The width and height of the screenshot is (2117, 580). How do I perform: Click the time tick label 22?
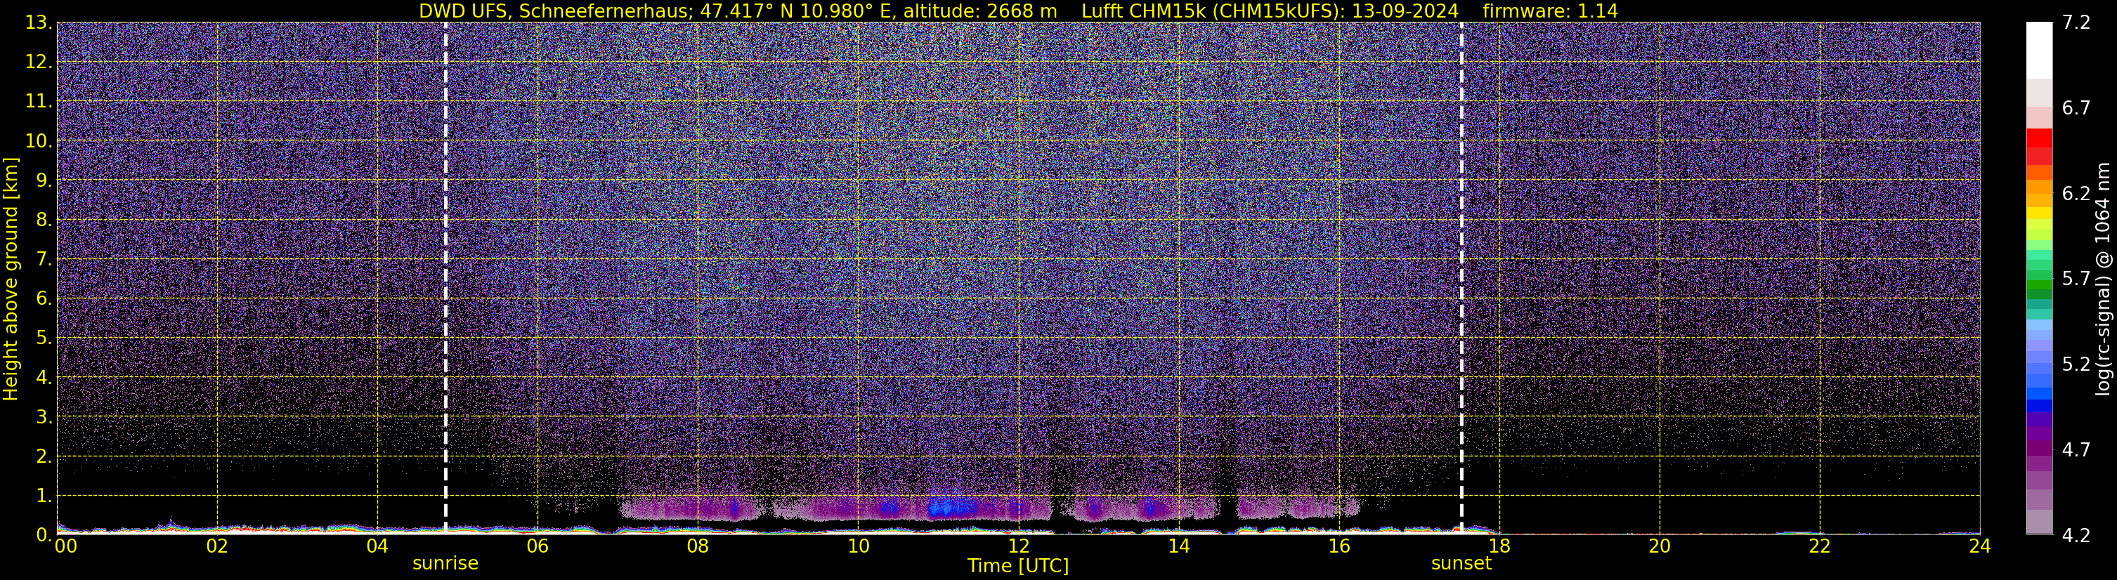pos(1820,546)
